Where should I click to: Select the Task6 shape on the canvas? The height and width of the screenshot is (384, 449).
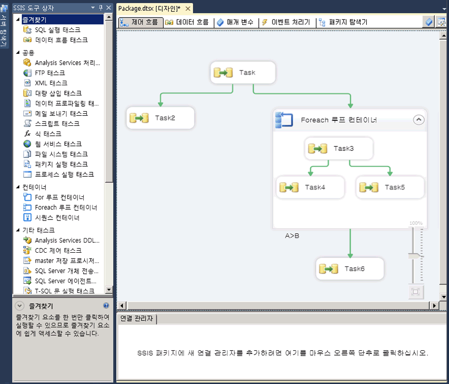pyautogui.click(x=349, y=269)
